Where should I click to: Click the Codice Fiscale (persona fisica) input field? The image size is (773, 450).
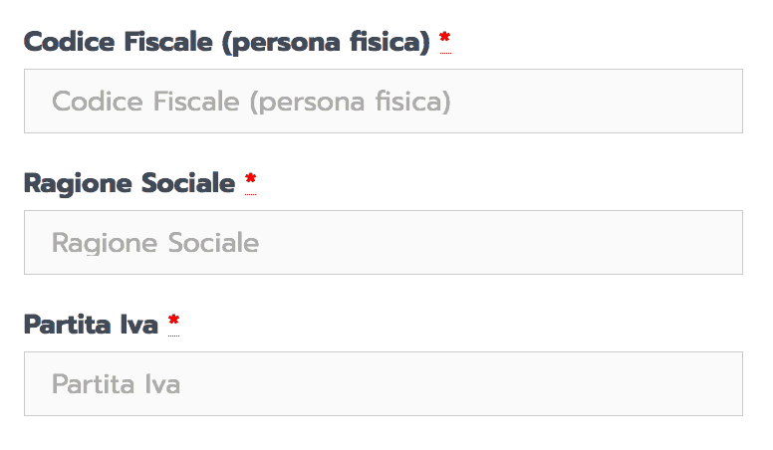click(x=384, y=101)
